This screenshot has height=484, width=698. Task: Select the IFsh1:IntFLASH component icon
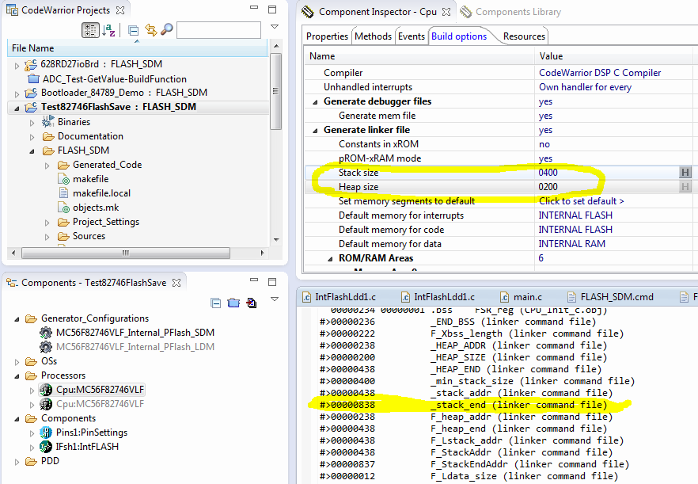pyautogui.click(x=46, y=447)
